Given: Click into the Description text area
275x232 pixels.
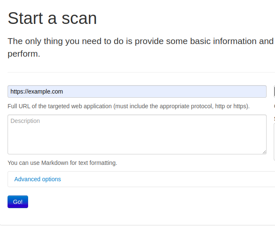Looking at the screenshot, I should click(x=137, y=134).
